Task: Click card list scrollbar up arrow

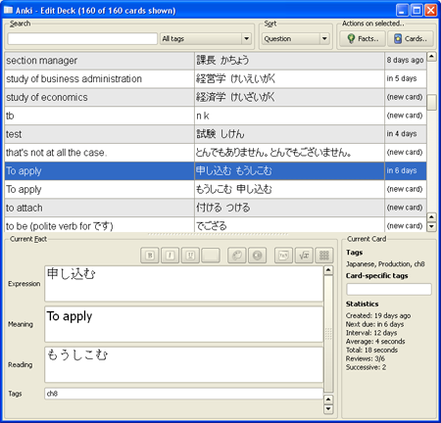Action: pos(431,57)
